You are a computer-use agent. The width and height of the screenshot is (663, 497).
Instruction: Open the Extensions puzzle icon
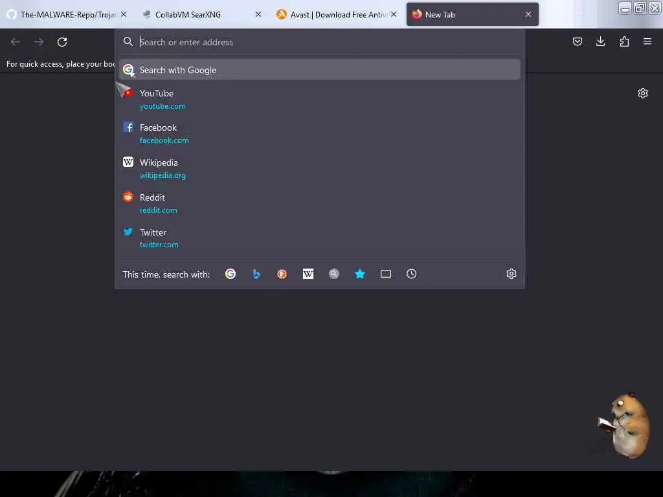(x=624, y=41)
